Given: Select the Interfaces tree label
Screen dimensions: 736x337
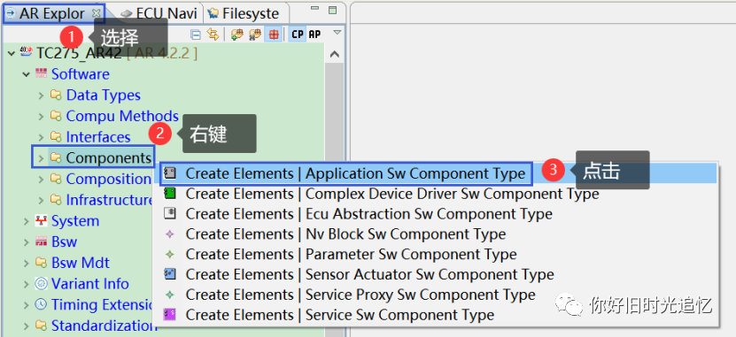Looking at the screenshot, I should tap(98, 137).
